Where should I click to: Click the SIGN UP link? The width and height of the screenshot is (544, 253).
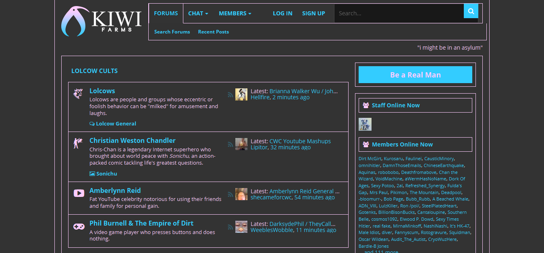pos(314,13)
